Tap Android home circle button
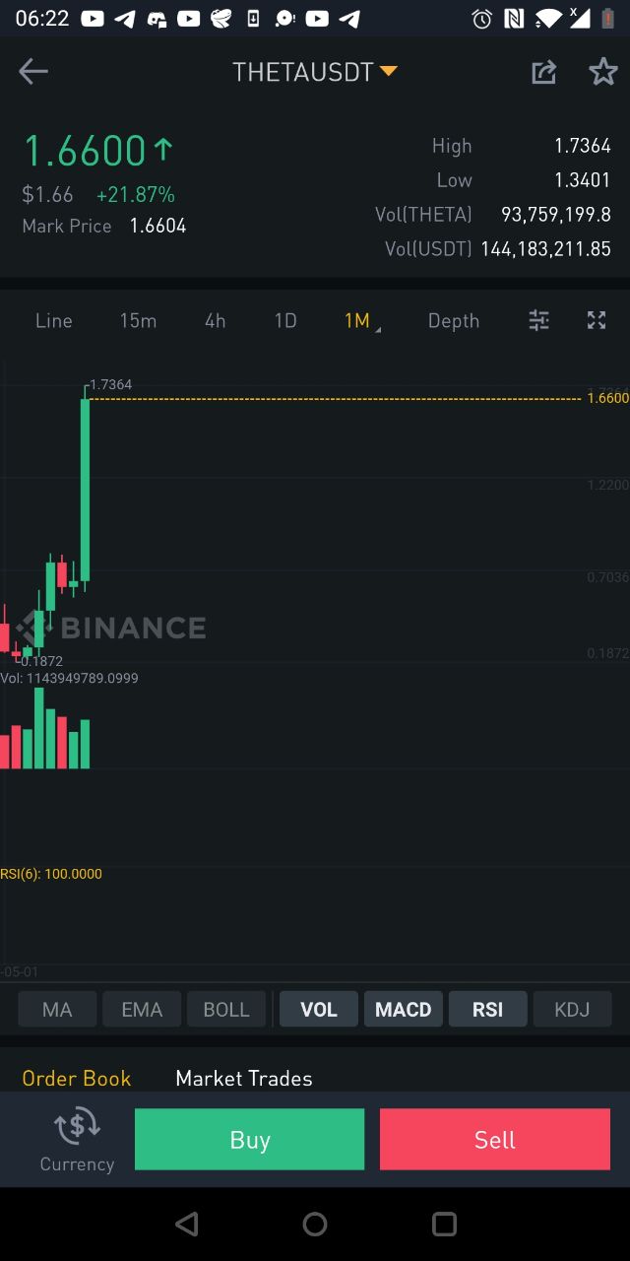The height and width of the screenshot is (1261, 630). (x=315, y=1224)
